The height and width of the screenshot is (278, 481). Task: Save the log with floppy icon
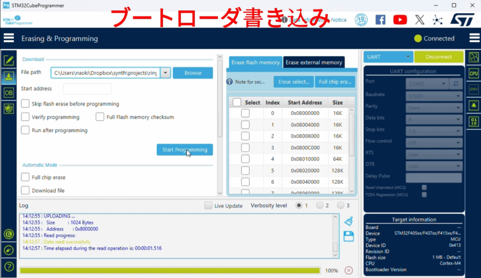point(349,236)
